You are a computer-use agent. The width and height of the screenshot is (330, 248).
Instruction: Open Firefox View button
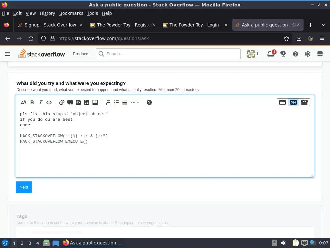tap(6, 25)
